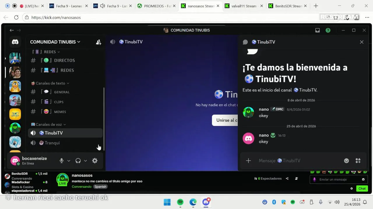Viewport: 373px width, 209px height.
Task: Open the green hooded figure server icon
Action: [x=15, y=128]
